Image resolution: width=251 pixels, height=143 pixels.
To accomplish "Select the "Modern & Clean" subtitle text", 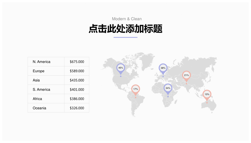I will 127,19.
